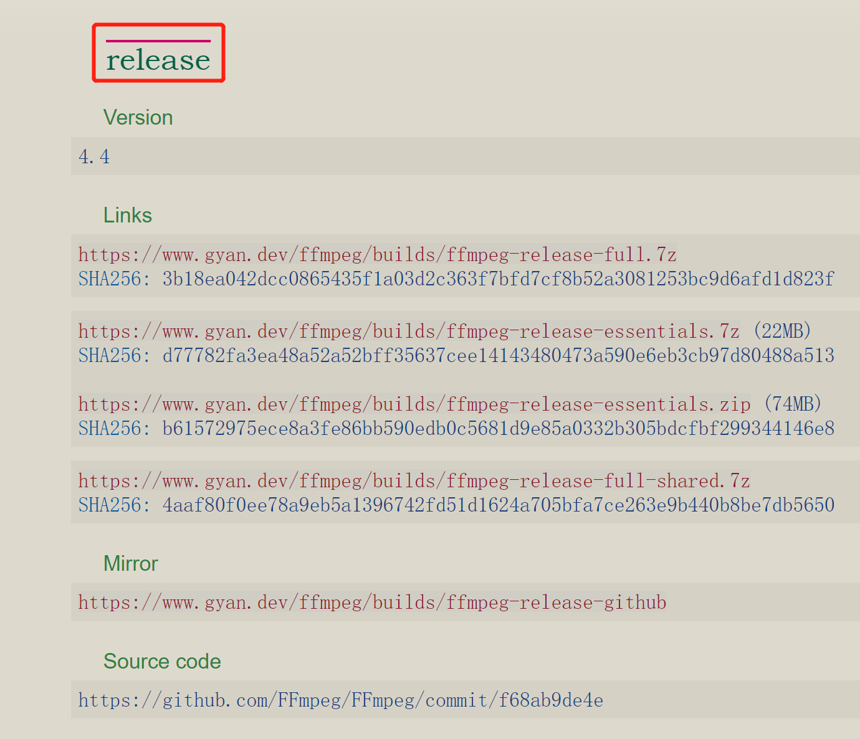Click the version number 4.4
Image resolution: width=860 pixels, height=739 pixels.
pyautogui.click(x=94, y=156)
